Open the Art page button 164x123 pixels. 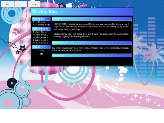click(7, 4)
